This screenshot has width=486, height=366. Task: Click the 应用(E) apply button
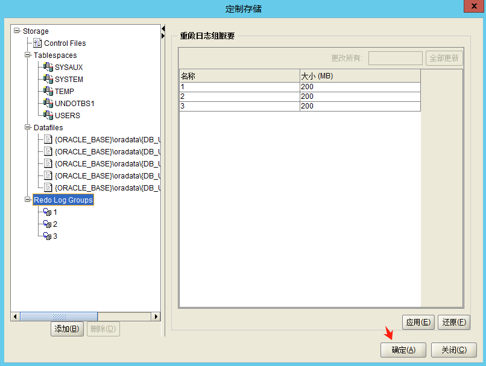pos(418,323)
